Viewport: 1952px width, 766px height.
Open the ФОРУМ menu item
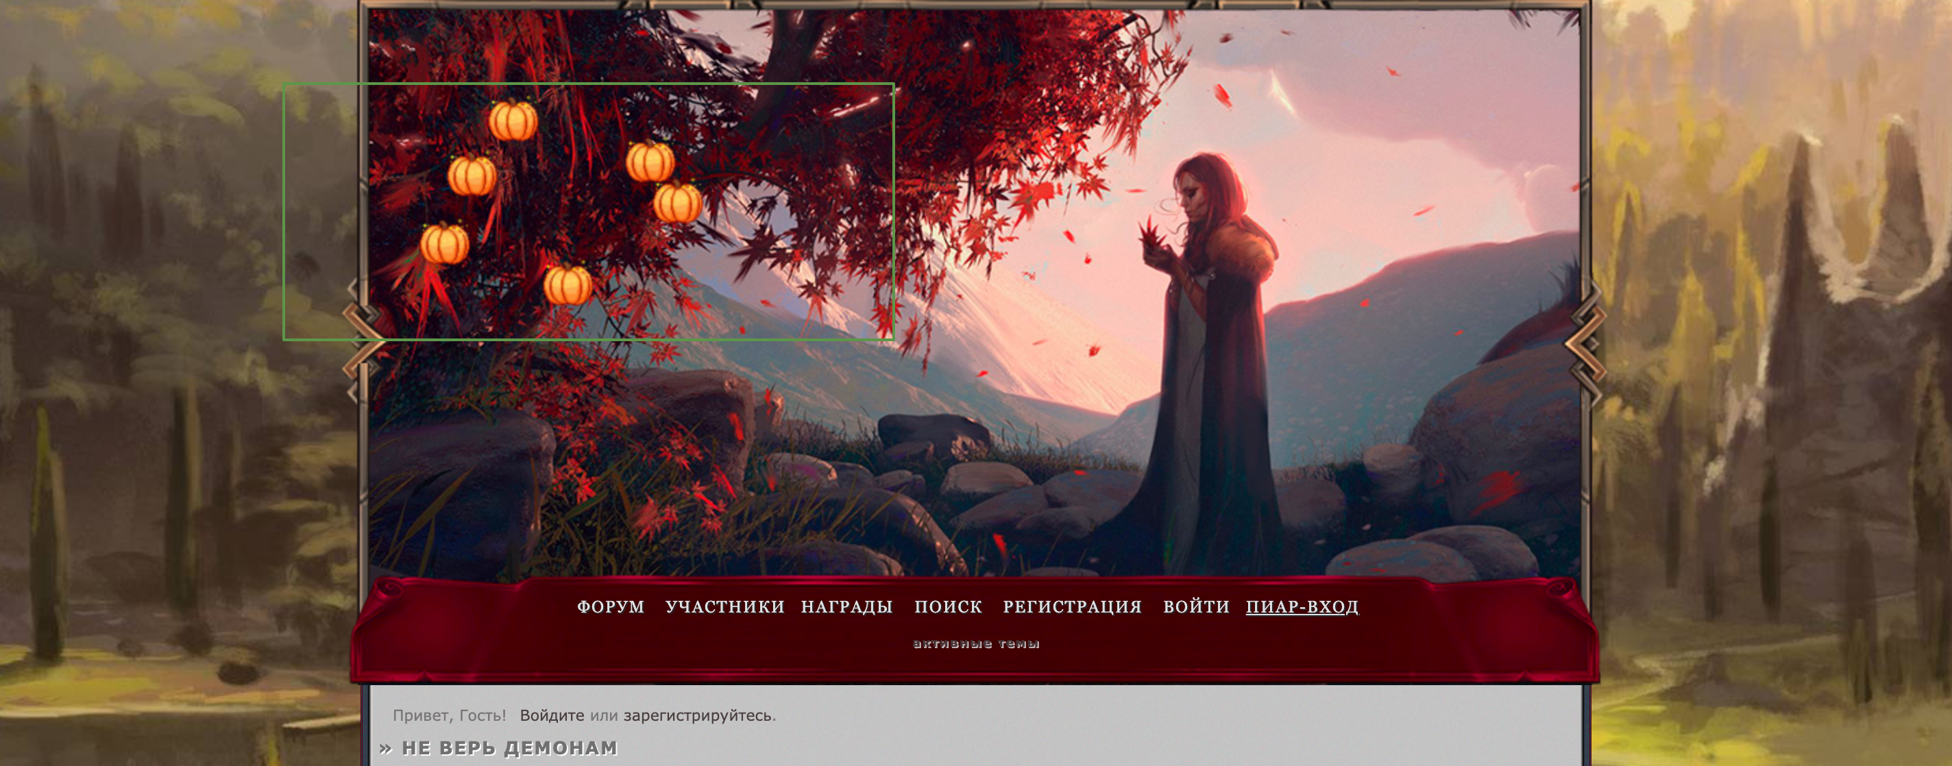point(610,607)
